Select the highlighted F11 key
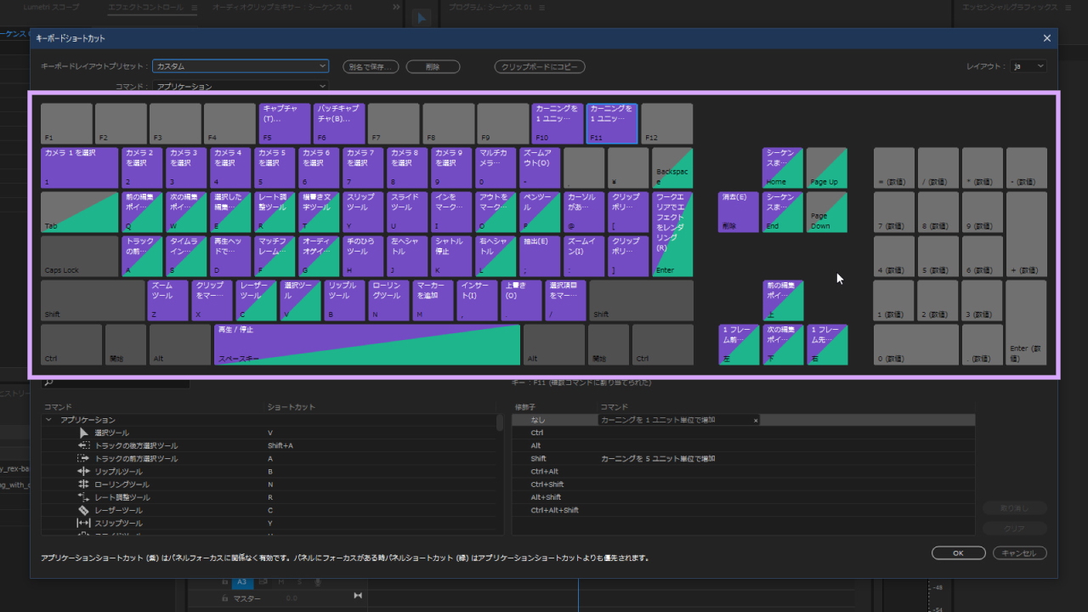 [611, 124]
